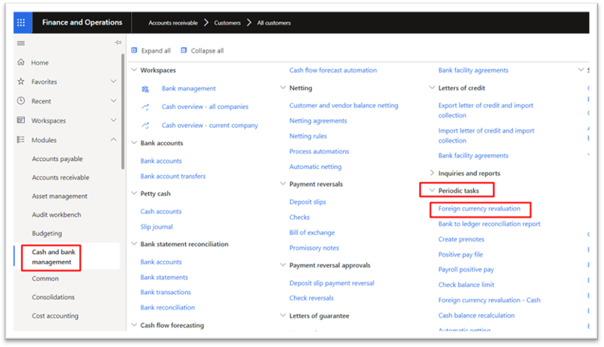Expand the Workspaces sidebar chevron
The image size is (604, 347).
tap(113, 120)
